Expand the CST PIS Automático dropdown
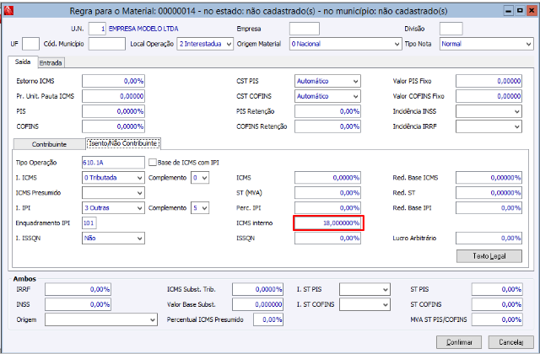Screen dimensions: 540x354 pos(327,81)
